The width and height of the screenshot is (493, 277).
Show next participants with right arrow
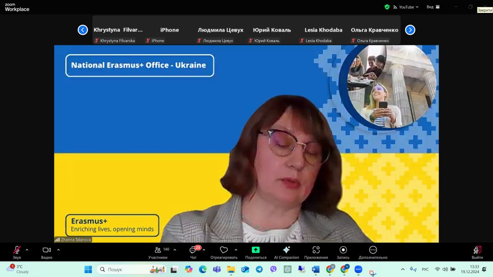(x=410, y=30)
